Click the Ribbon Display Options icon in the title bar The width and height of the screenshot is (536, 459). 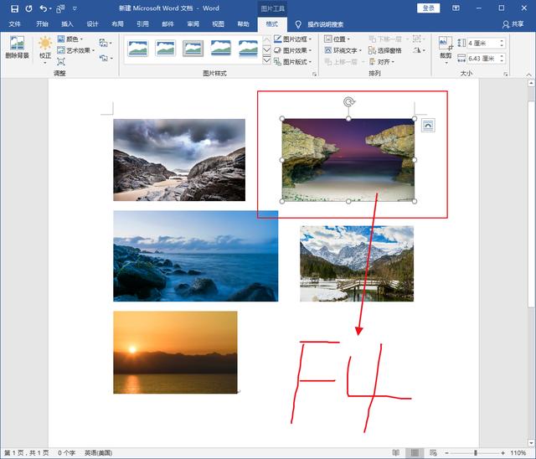[x=456, y=8]
